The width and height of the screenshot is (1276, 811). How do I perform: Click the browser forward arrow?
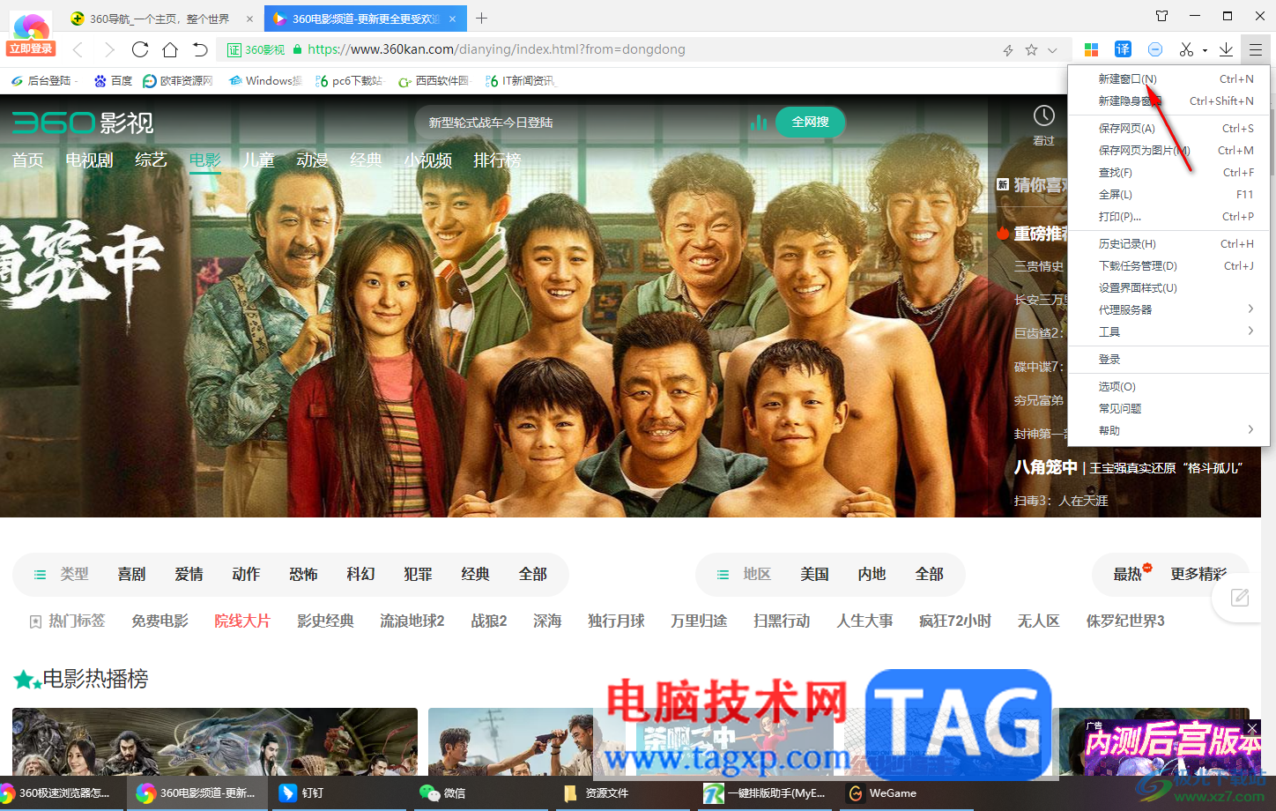pyautogui.click(x=109, y=49)
